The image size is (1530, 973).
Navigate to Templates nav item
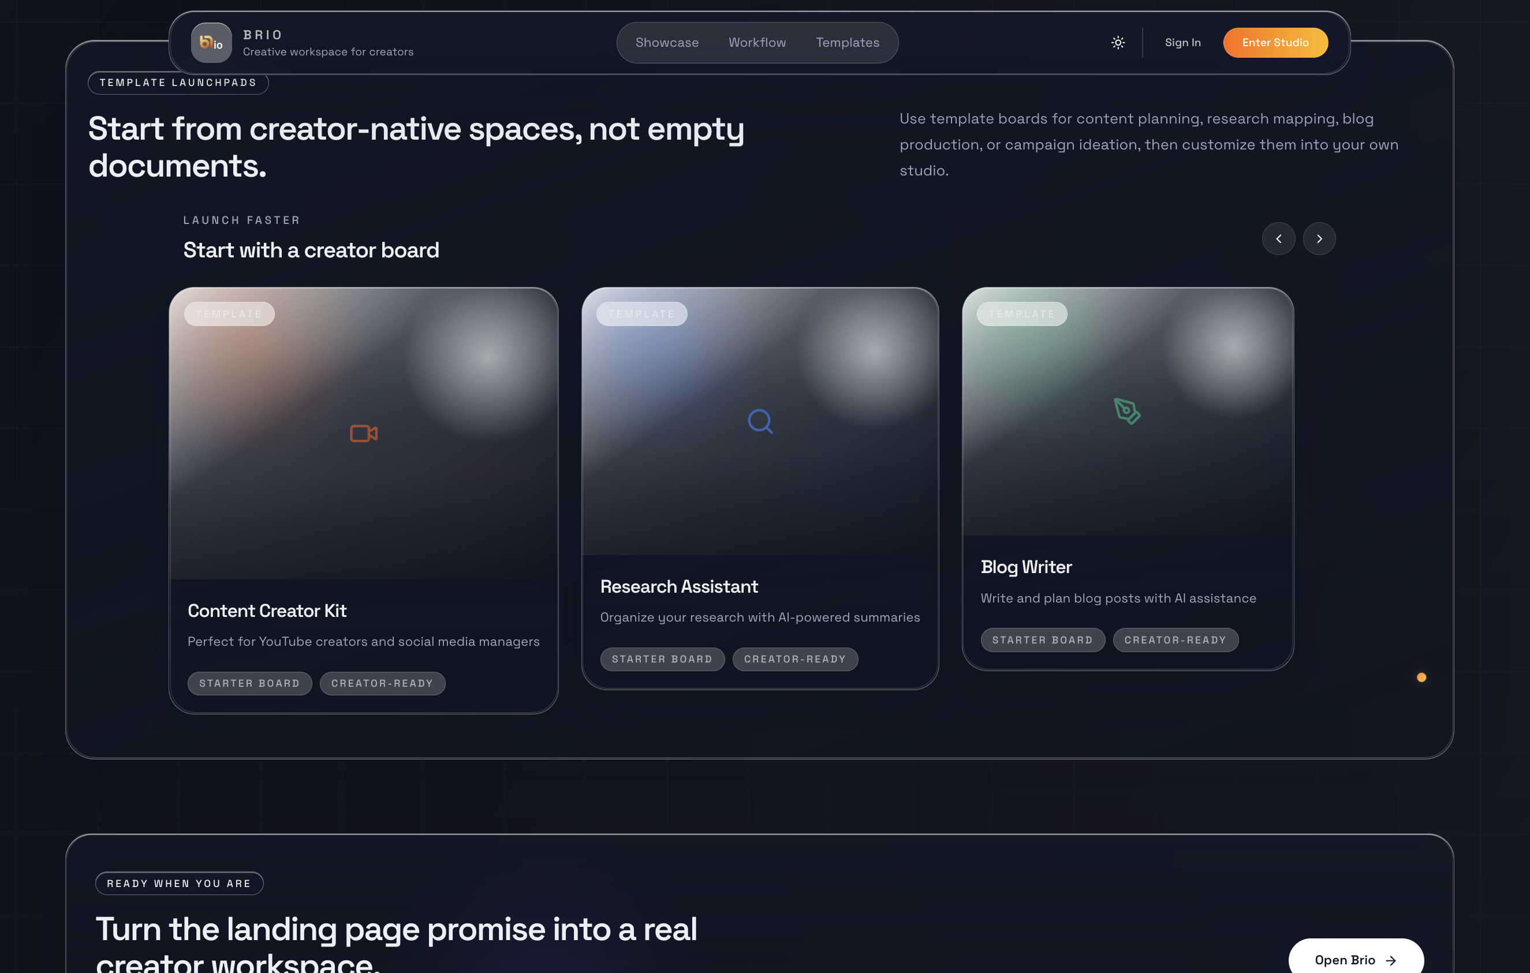(x=847, y=43)
